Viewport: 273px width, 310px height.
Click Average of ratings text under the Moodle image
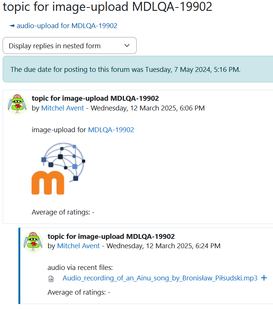click(x=63, y=212)
